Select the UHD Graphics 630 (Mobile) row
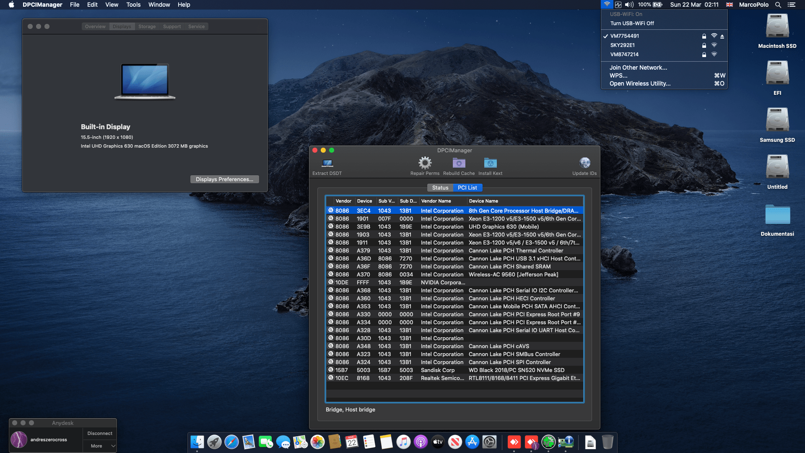805x453 pixels. (x=454, y=226)
